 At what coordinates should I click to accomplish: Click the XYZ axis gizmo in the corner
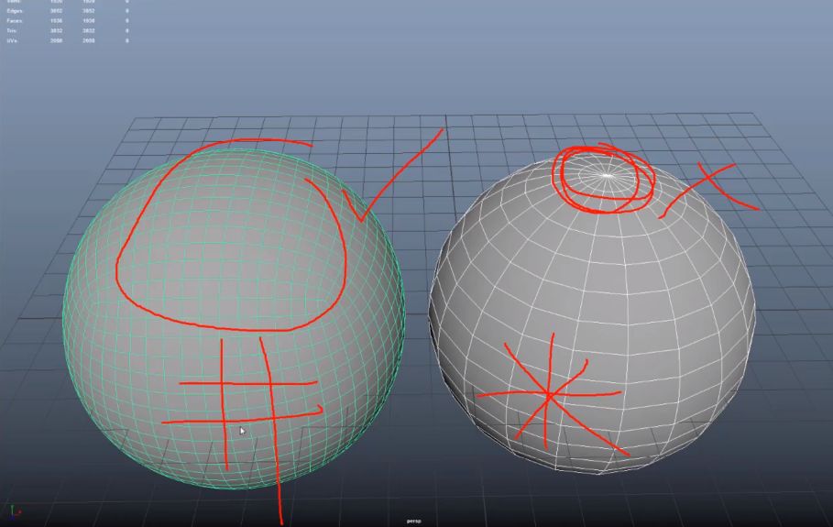(x=16, y=511)
